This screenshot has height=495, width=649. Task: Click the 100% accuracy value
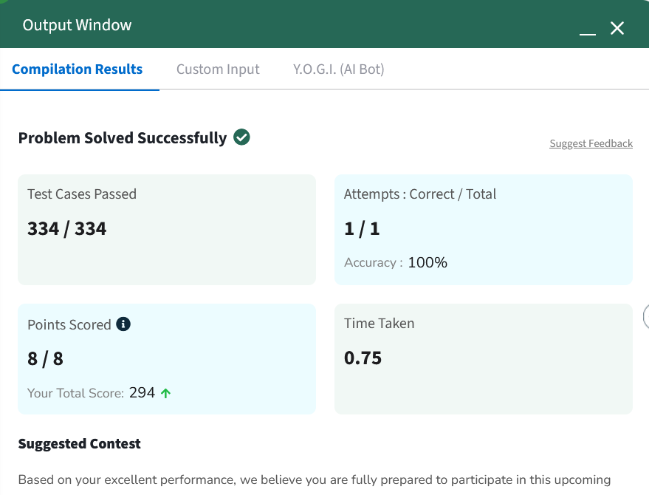[427, 262]
